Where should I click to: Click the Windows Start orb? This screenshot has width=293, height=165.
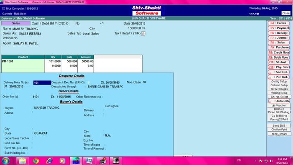pyautogui.click(x=6, y=161)
